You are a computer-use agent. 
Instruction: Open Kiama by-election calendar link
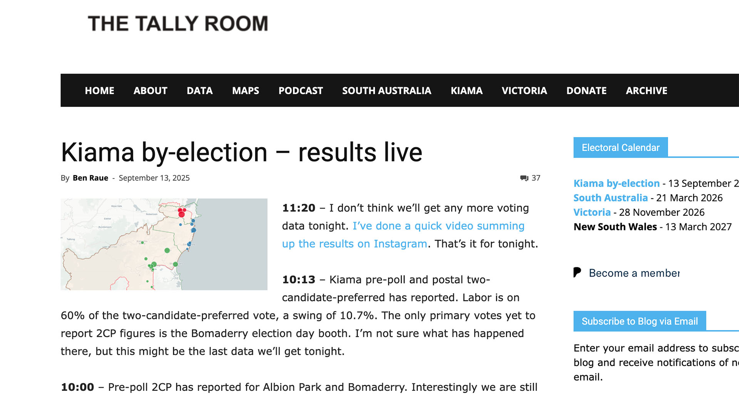point(616,183)
